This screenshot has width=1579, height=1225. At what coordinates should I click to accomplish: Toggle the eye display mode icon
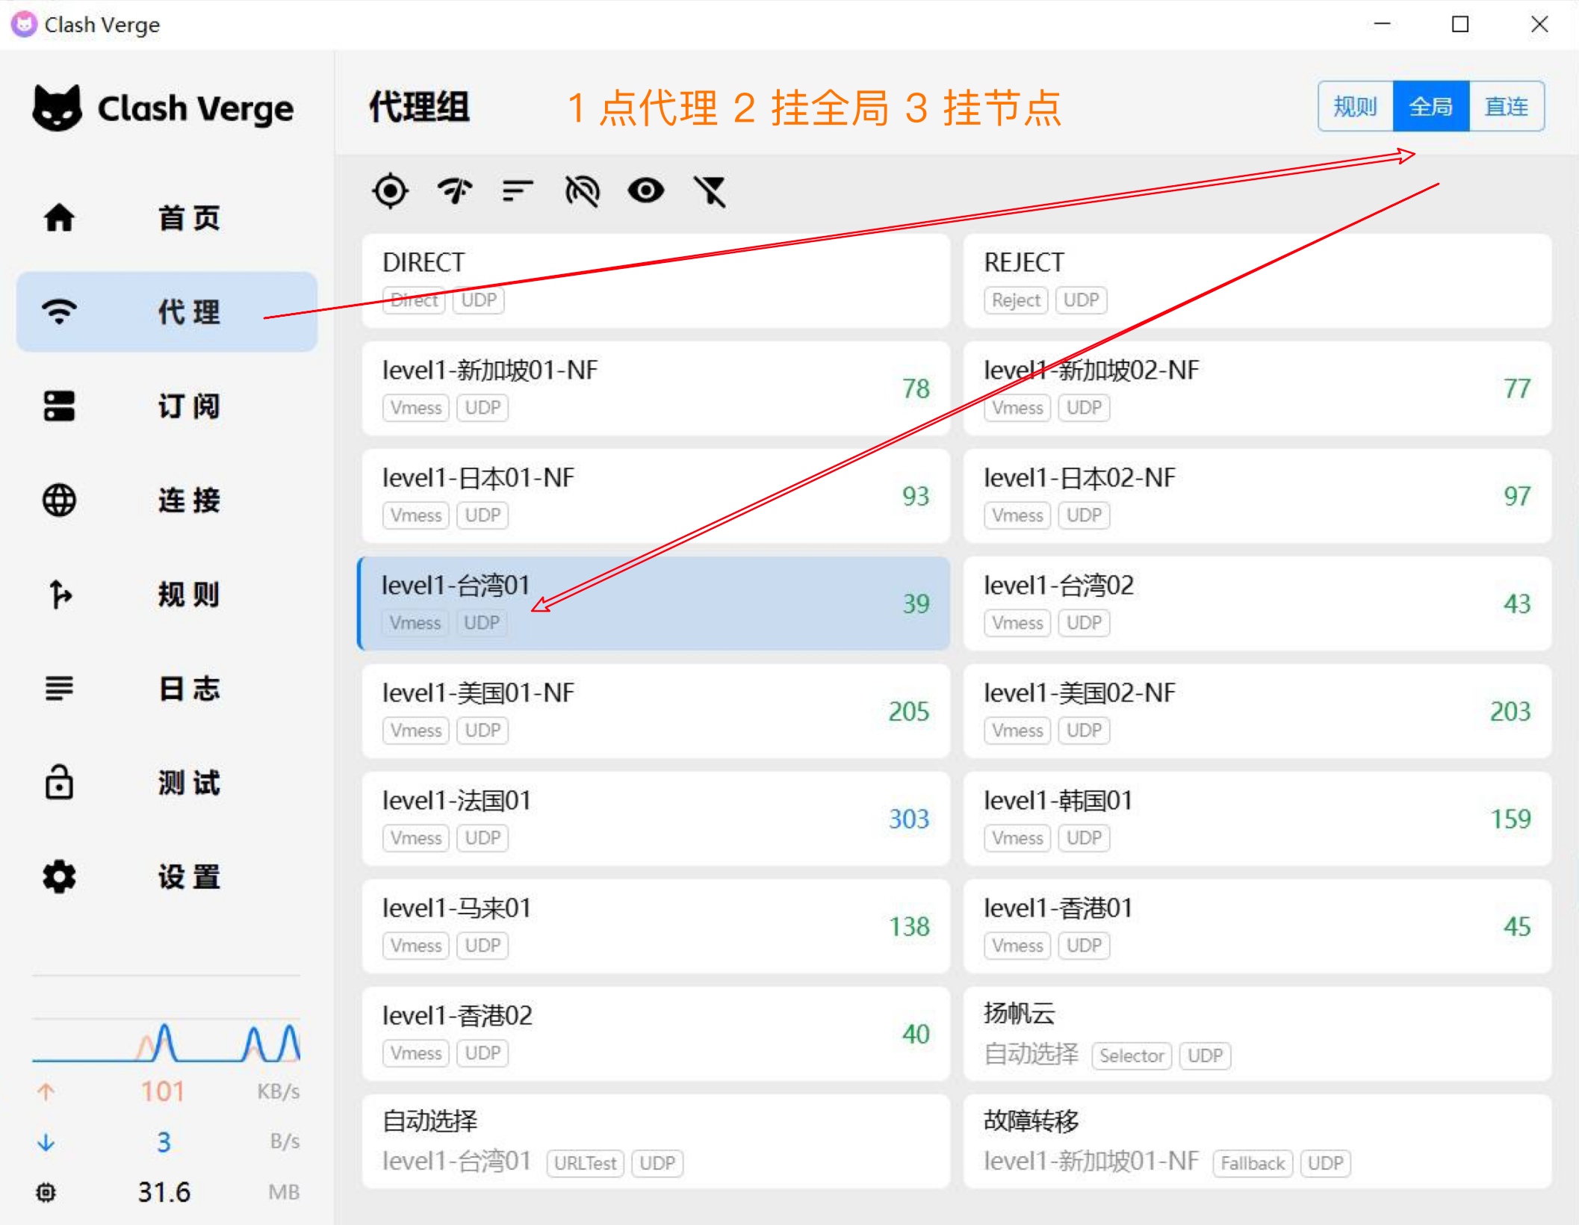click(x=646, y=191)
